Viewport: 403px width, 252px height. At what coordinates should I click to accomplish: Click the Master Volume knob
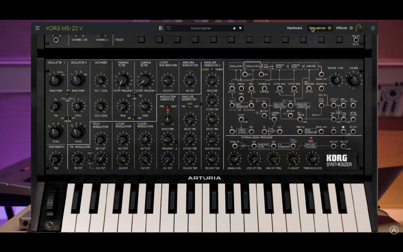pos(354,80)
